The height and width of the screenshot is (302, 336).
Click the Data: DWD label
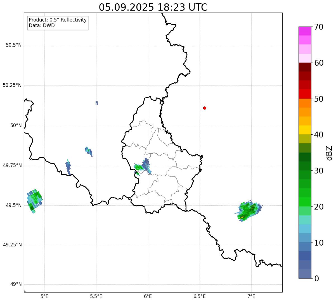pyautogui.click(x=42, y=25)
